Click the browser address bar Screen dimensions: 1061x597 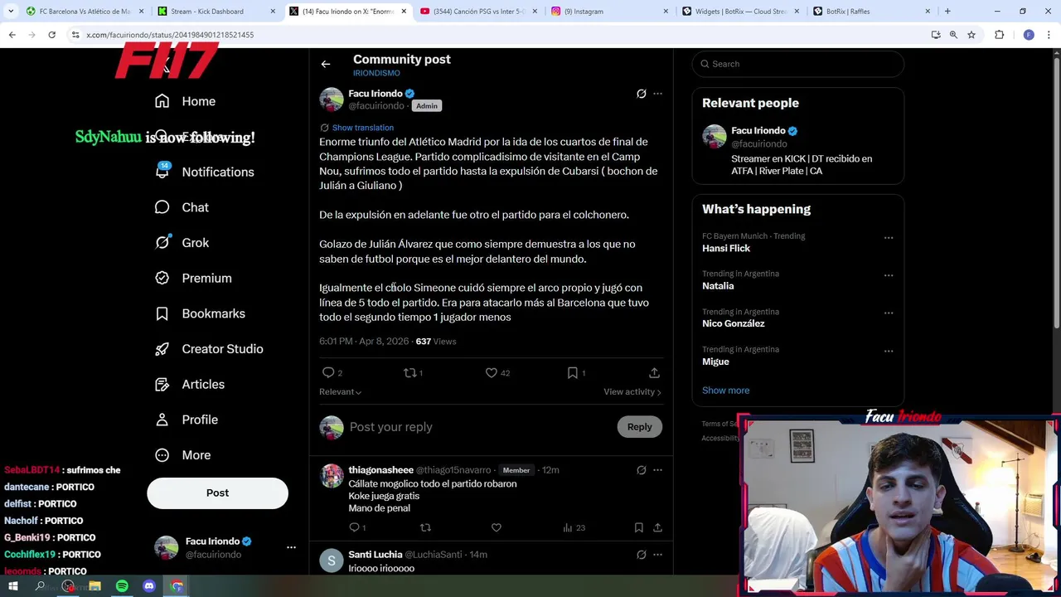pyautogui.click(x=497, y=35)
